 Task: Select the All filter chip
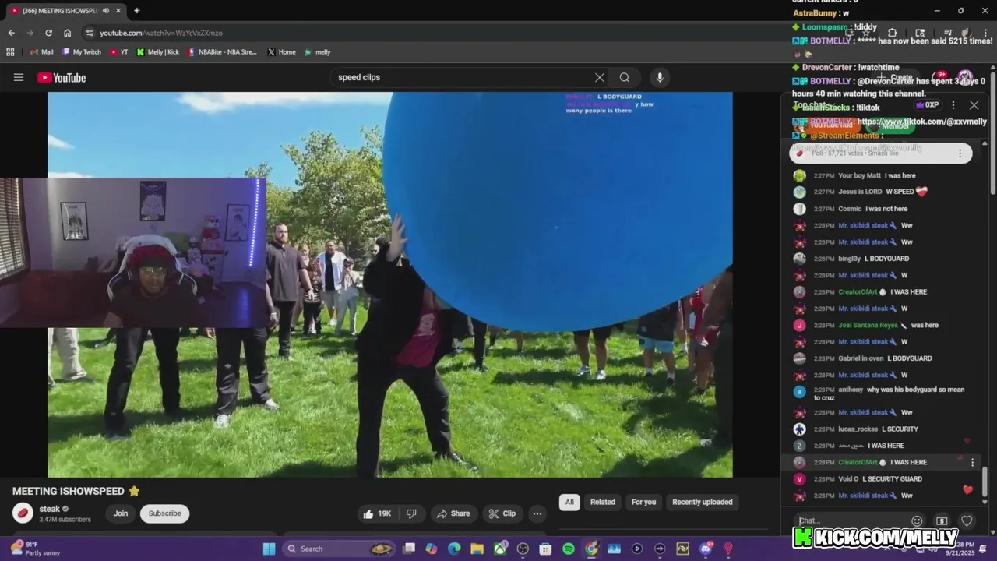569,502
